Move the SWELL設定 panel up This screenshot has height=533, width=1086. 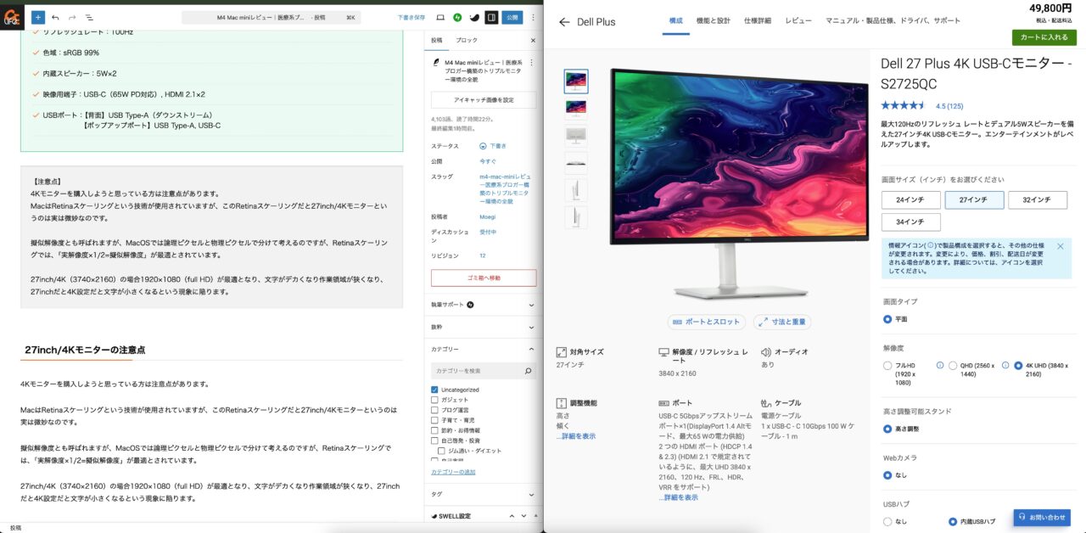[x=512, y=516]
